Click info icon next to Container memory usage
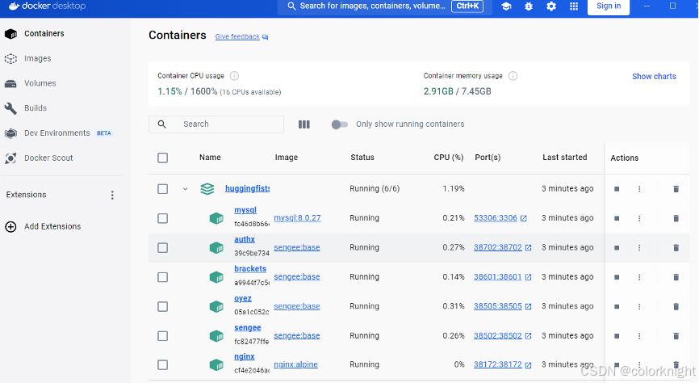 point(513,76)
